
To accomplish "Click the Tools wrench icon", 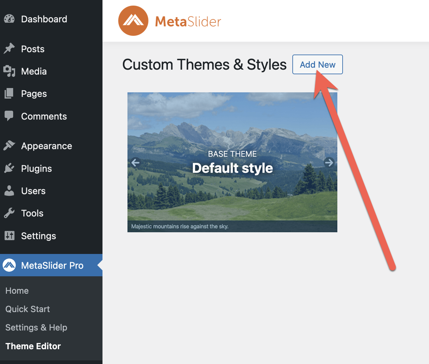I will pyautogui.click(x=9, y=213).
